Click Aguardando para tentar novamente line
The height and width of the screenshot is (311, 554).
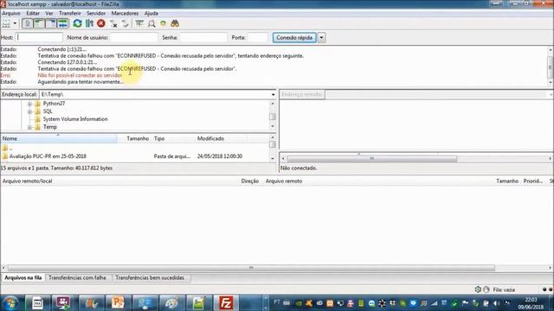pos(81,82)
